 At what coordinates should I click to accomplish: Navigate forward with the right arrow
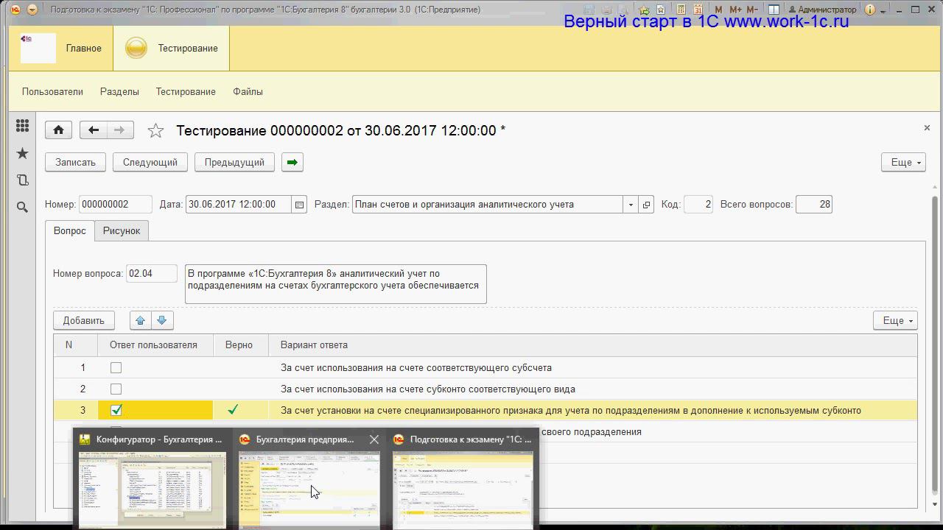120,130
